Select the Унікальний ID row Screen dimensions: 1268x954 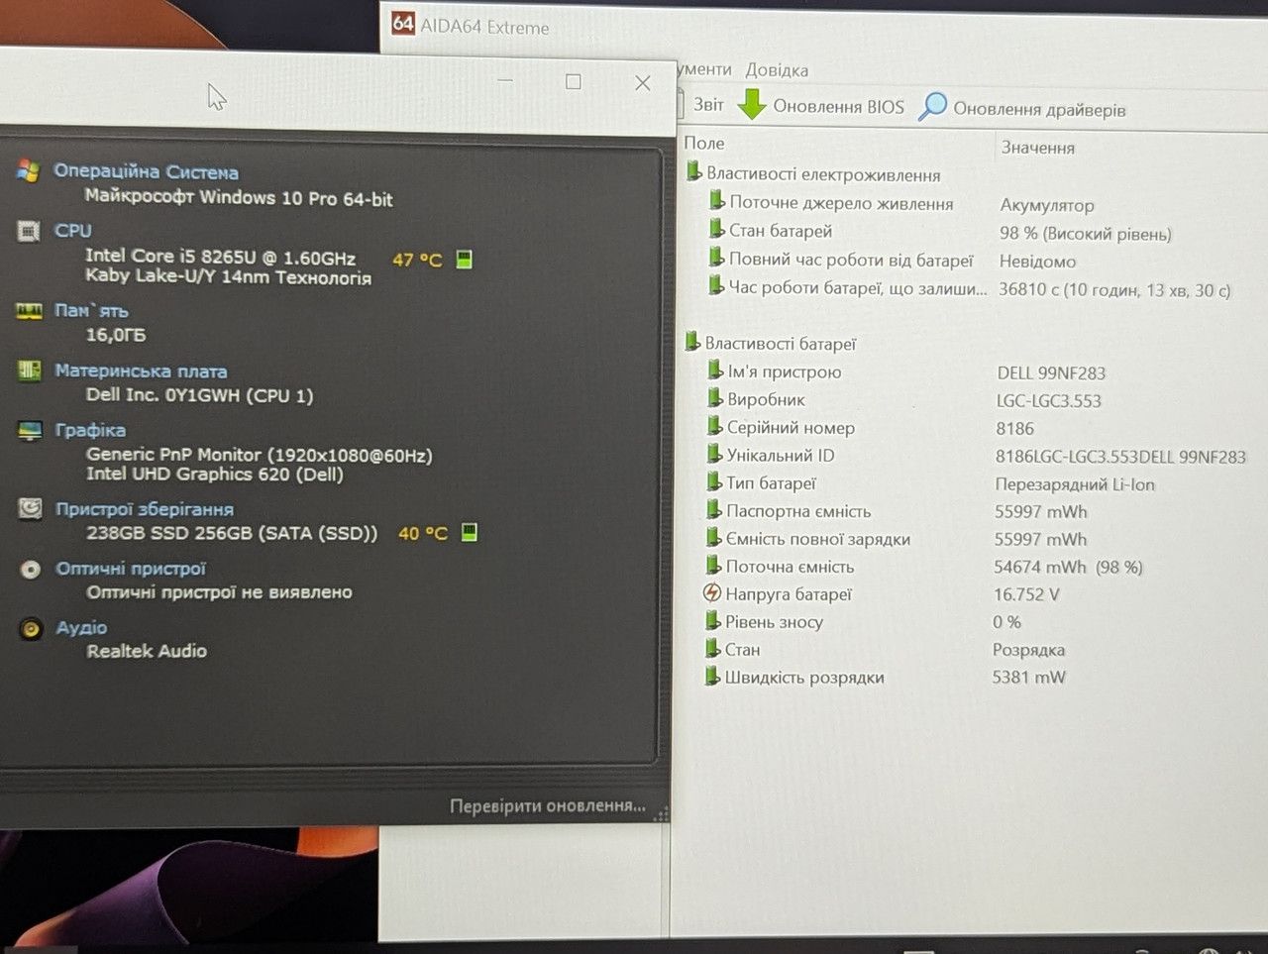click(x=976, y=456)
